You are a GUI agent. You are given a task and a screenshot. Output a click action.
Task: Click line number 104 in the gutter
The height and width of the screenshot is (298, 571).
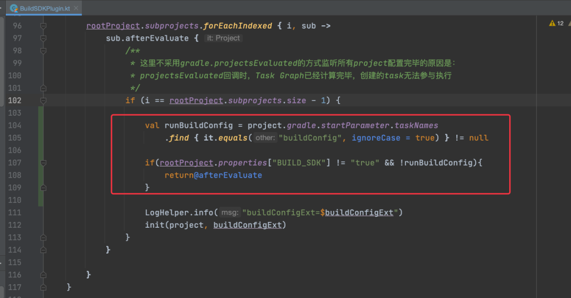click(x=15, y=125)
